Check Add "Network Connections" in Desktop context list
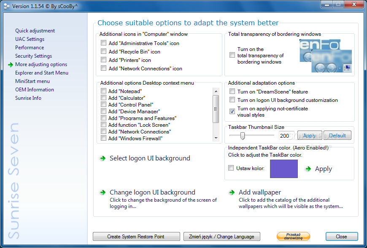367x248 pixels. pyautogui.click(x=103, y=131)
